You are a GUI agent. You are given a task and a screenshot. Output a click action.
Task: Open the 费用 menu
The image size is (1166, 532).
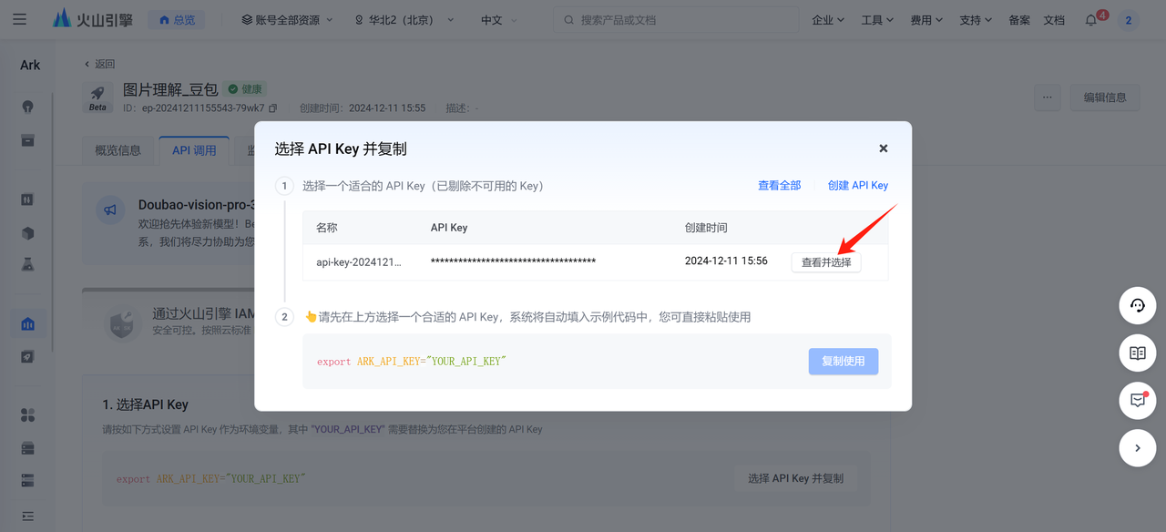pos(926,20)
